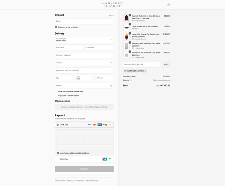
Task: Show additional card brands (+ more)
Action: 110,125
